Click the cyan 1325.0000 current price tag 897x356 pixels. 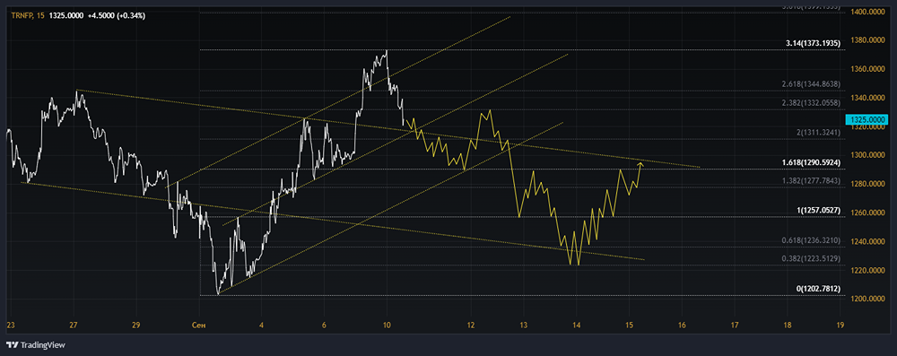point(866,119)
